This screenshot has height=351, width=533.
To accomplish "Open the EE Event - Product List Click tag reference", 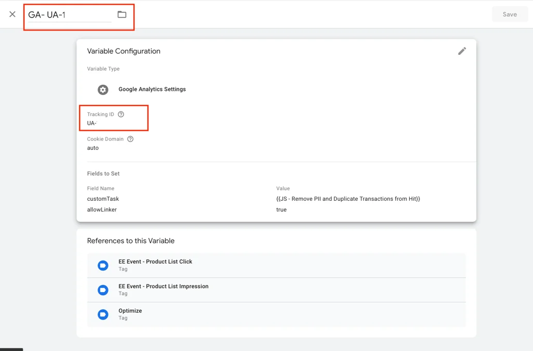I will (155, 261).
